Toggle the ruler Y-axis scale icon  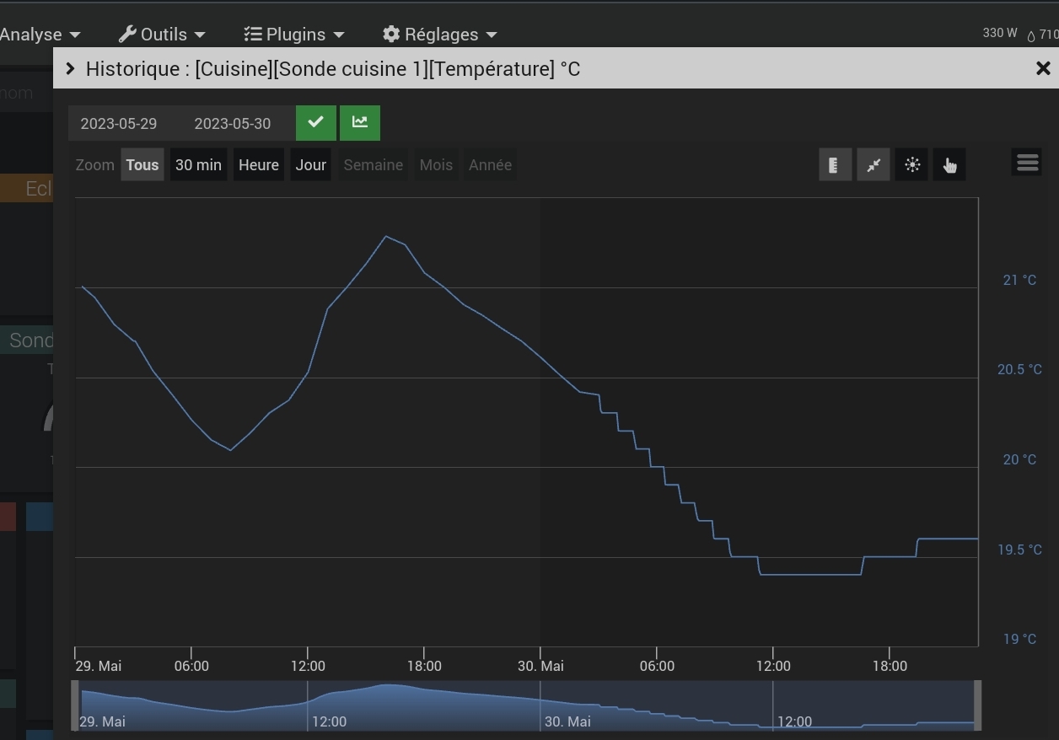pos(835,165)
